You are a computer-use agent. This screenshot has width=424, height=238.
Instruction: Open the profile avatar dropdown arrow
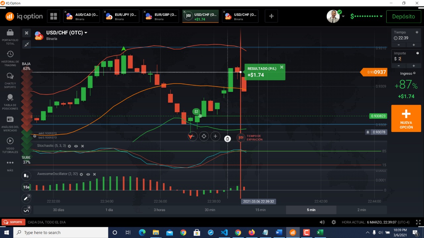pos(343,16)
